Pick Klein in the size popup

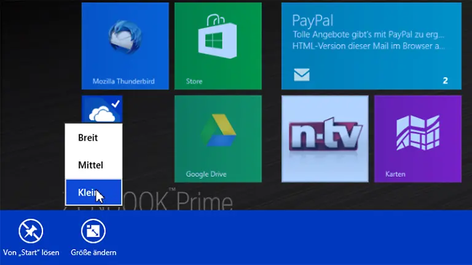click(88, 193)
